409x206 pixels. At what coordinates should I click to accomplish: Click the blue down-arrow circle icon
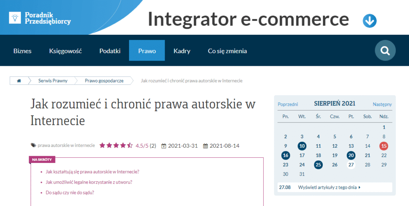tap(369, 21)
